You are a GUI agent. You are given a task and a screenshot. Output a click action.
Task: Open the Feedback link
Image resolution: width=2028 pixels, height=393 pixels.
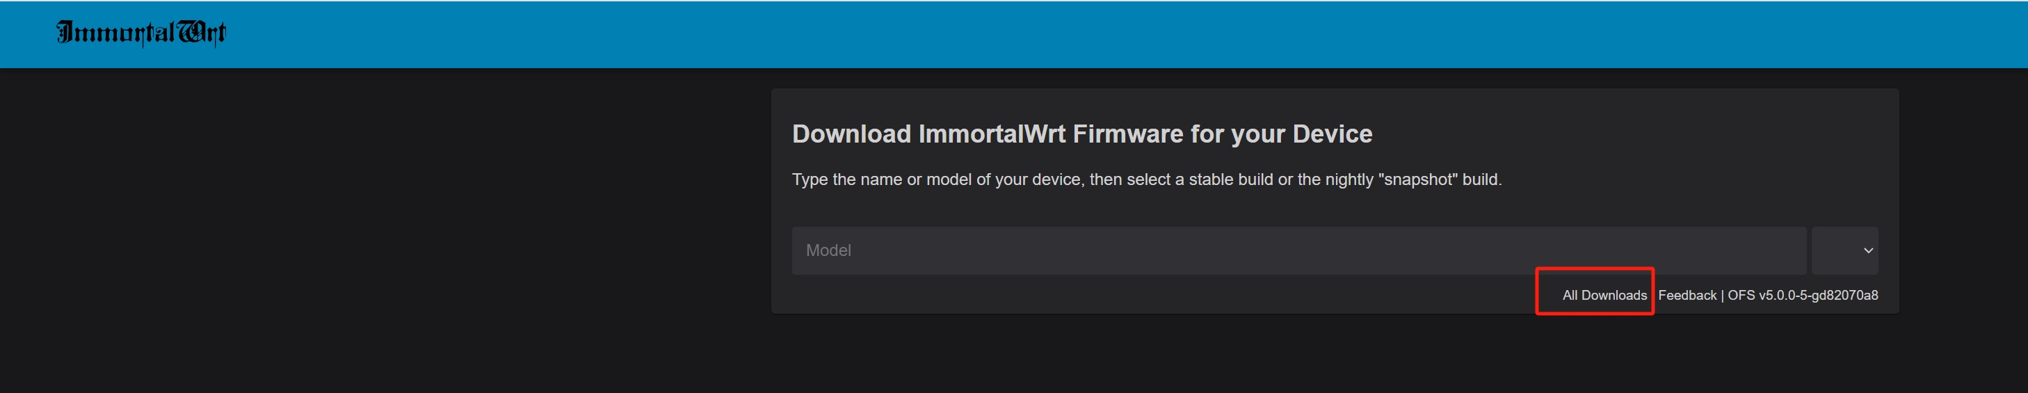point(1687,296)
